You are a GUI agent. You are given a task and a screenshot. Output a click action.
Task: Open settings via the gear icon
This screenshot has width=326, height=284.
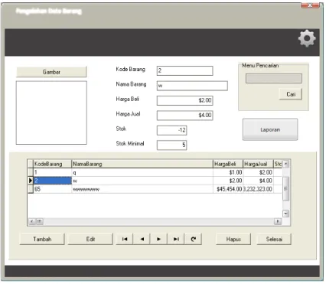point(307,38)
